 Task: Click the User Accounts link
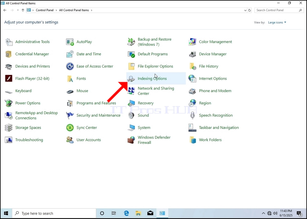click(89, 140)
